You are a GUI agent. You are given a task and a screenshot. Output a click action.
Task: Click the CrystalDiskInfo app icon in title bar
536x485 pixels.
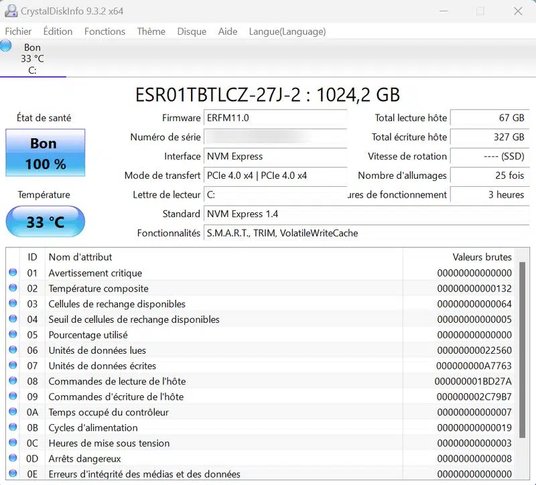click(11, 11)
